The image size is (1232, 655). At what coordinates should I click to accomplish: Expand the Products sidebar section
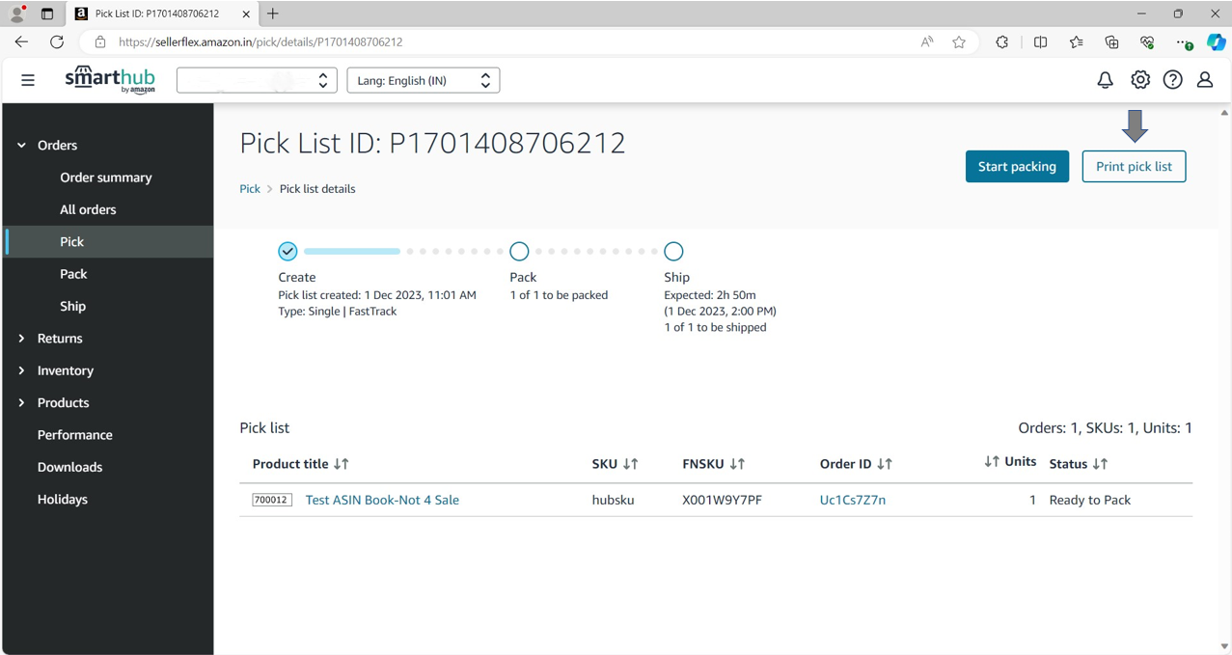[21, 403]
